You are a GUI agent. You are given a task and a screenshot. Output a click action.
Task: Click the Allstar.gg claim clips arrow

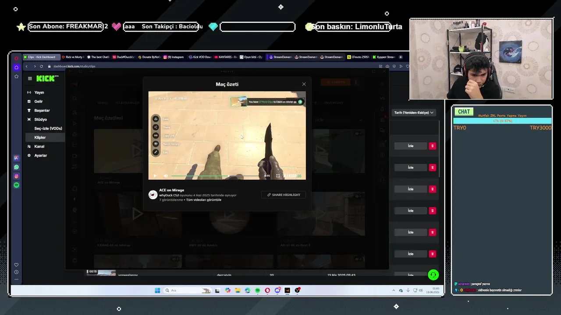300,102
